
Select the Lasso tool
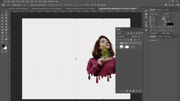[x=2, y=15]
